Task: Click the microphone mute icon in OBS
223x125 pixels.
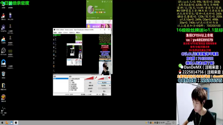Action: [x=96, y=78]
